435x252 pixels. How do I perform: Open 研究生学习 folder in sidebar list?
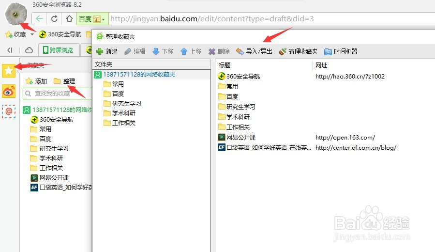point(49,149)
